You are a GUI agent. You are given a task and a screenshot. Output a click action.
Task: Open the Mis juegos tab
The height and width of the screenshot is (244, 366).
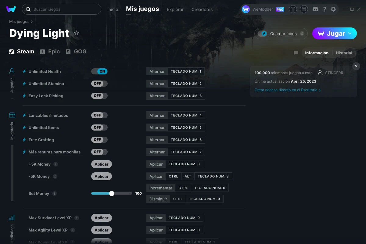(142, 9)
